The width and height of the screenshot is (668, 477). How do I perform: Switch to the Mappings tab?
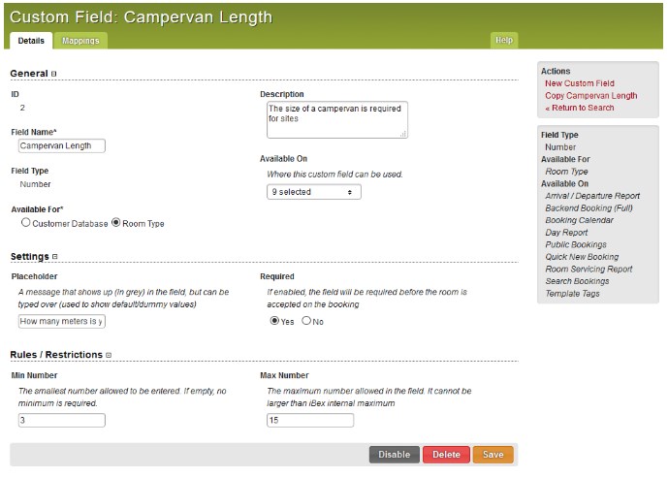[x=80, y=41]
